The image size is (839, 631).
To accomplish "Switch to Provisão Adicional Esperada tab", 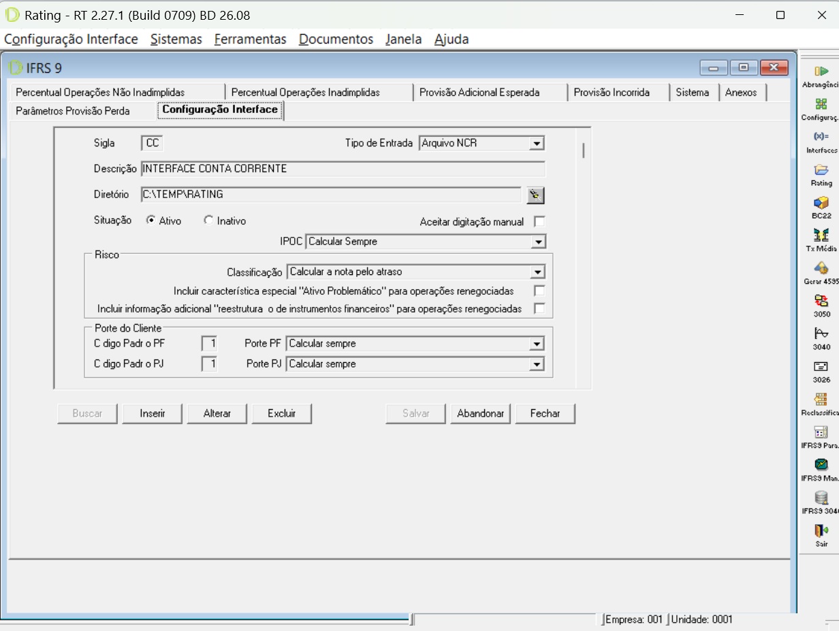I will [x=491, y=93].
